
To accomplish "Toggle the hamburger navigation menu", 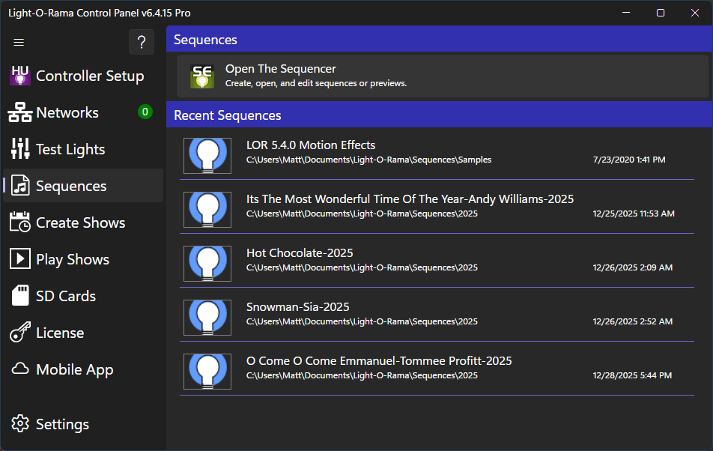I will (x=19, y=42).
